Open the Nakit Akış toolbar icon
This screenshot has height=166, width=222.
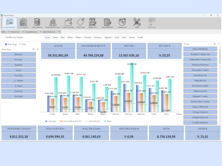click(x=152, y=23)
